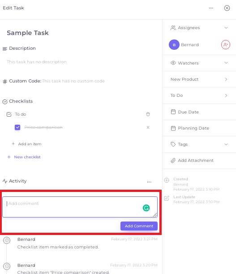Click the Grammarly icon in comment box
Viewport: 236px width, 274px height.
point(146,208)
